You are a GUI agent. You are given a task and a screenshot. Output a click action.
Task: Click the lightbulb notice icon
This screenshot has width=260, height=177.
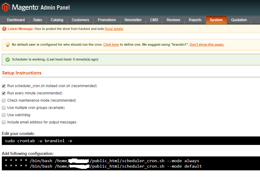point(8,44)
